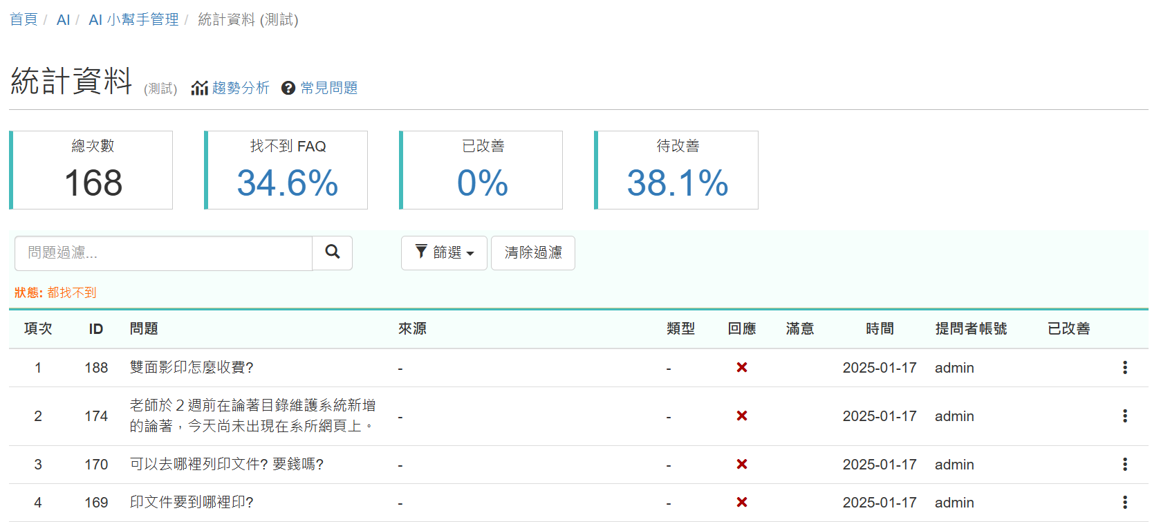Image resolution: width=1161 pixels, height=522 pixels.
Task: Open three-dot menu for row ID 169
Action: 1124,503
